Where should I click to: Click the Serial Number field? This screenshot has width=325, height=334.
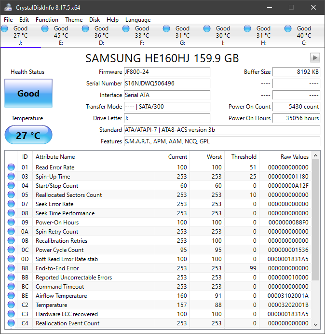pos(167,83)
